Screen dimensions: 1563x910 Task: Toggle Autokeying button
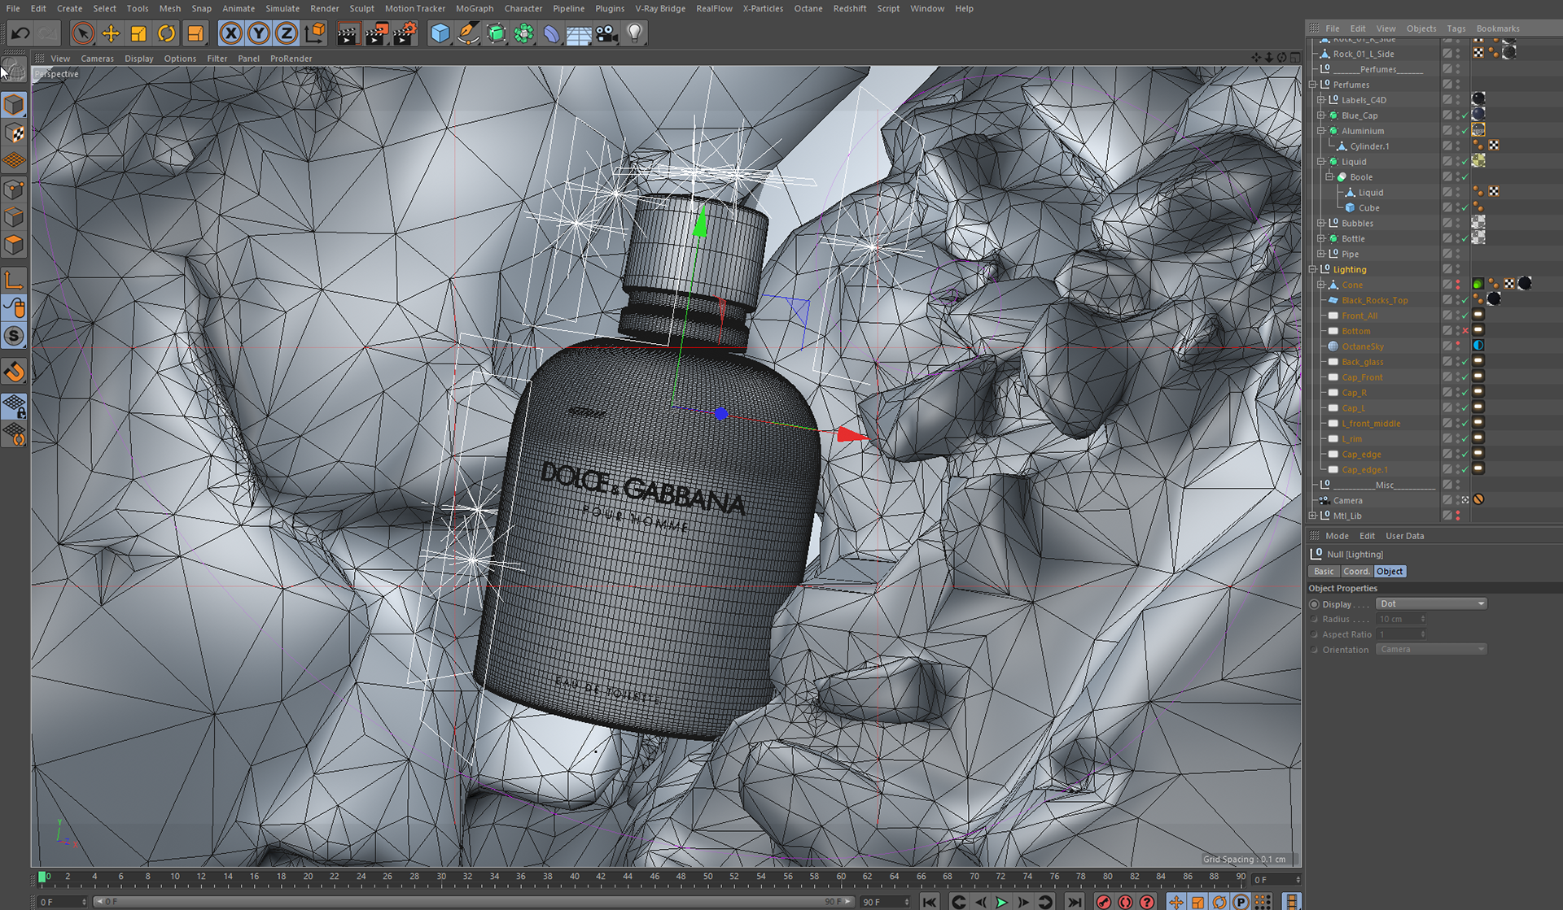1125,902
